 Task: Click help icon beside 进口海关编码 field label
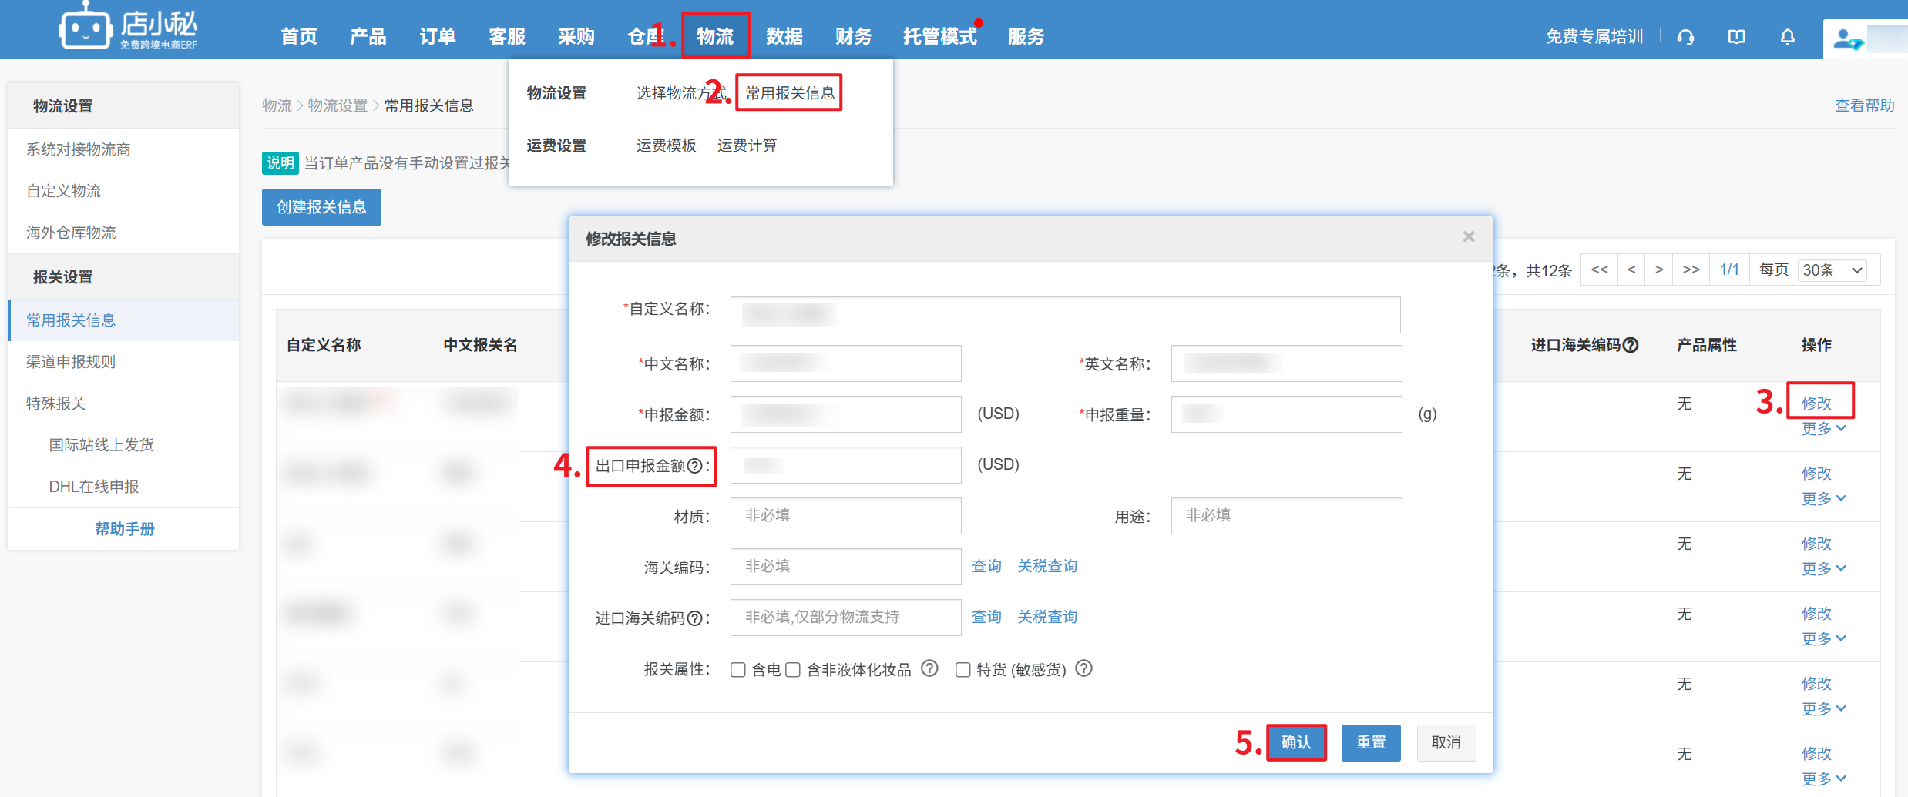pos(695,618)
